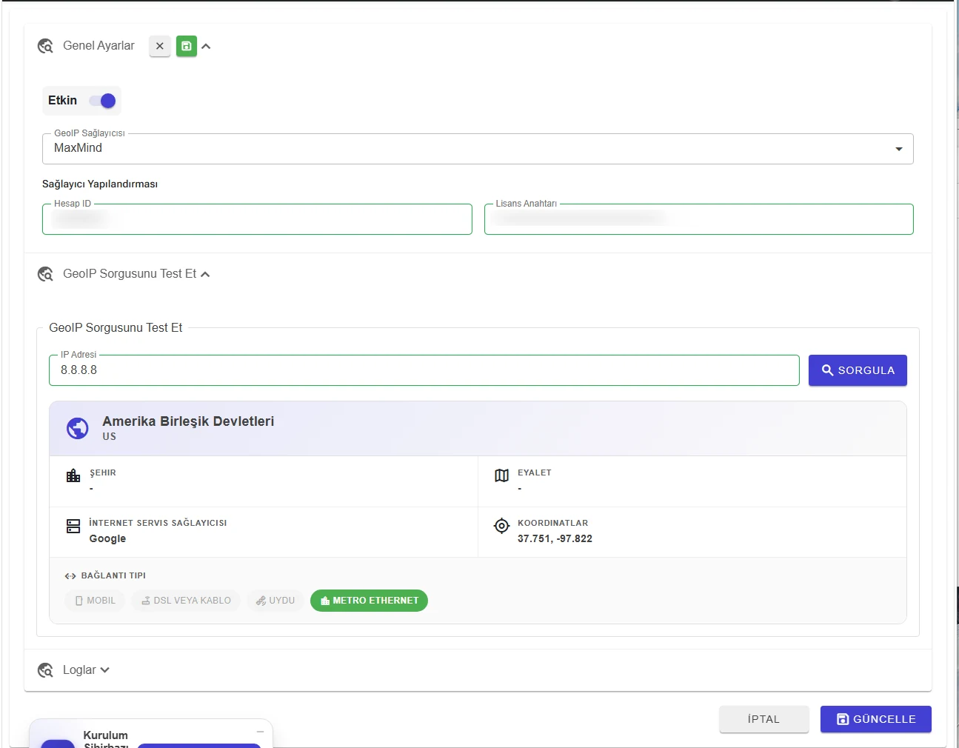Apply changes with the GÜNCELLE button
This screenshot has width=959, height=748.
875,719
